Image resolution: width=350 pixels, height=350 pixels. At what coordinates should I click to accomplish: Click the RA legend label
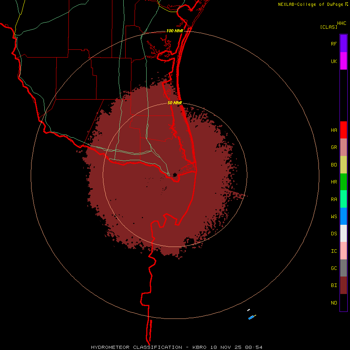pos(334,199)
